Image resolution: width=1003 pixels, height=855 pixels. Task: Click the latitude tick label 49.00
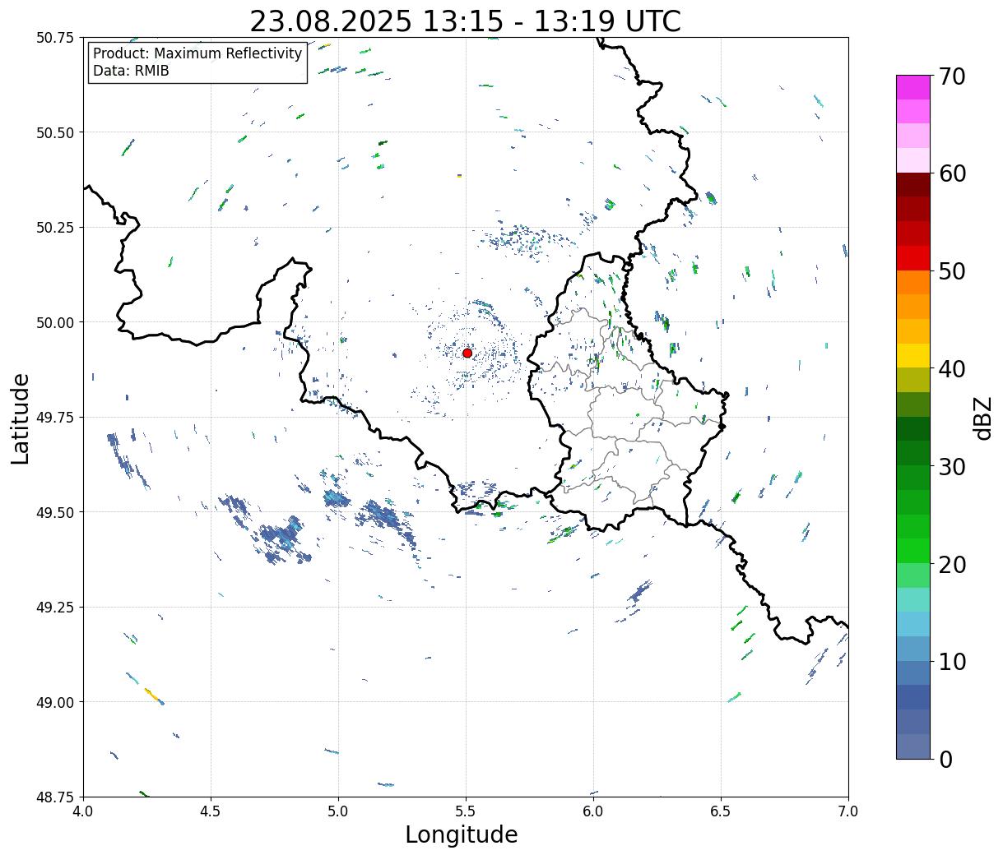pyautogui.click(x=55, y=703)
